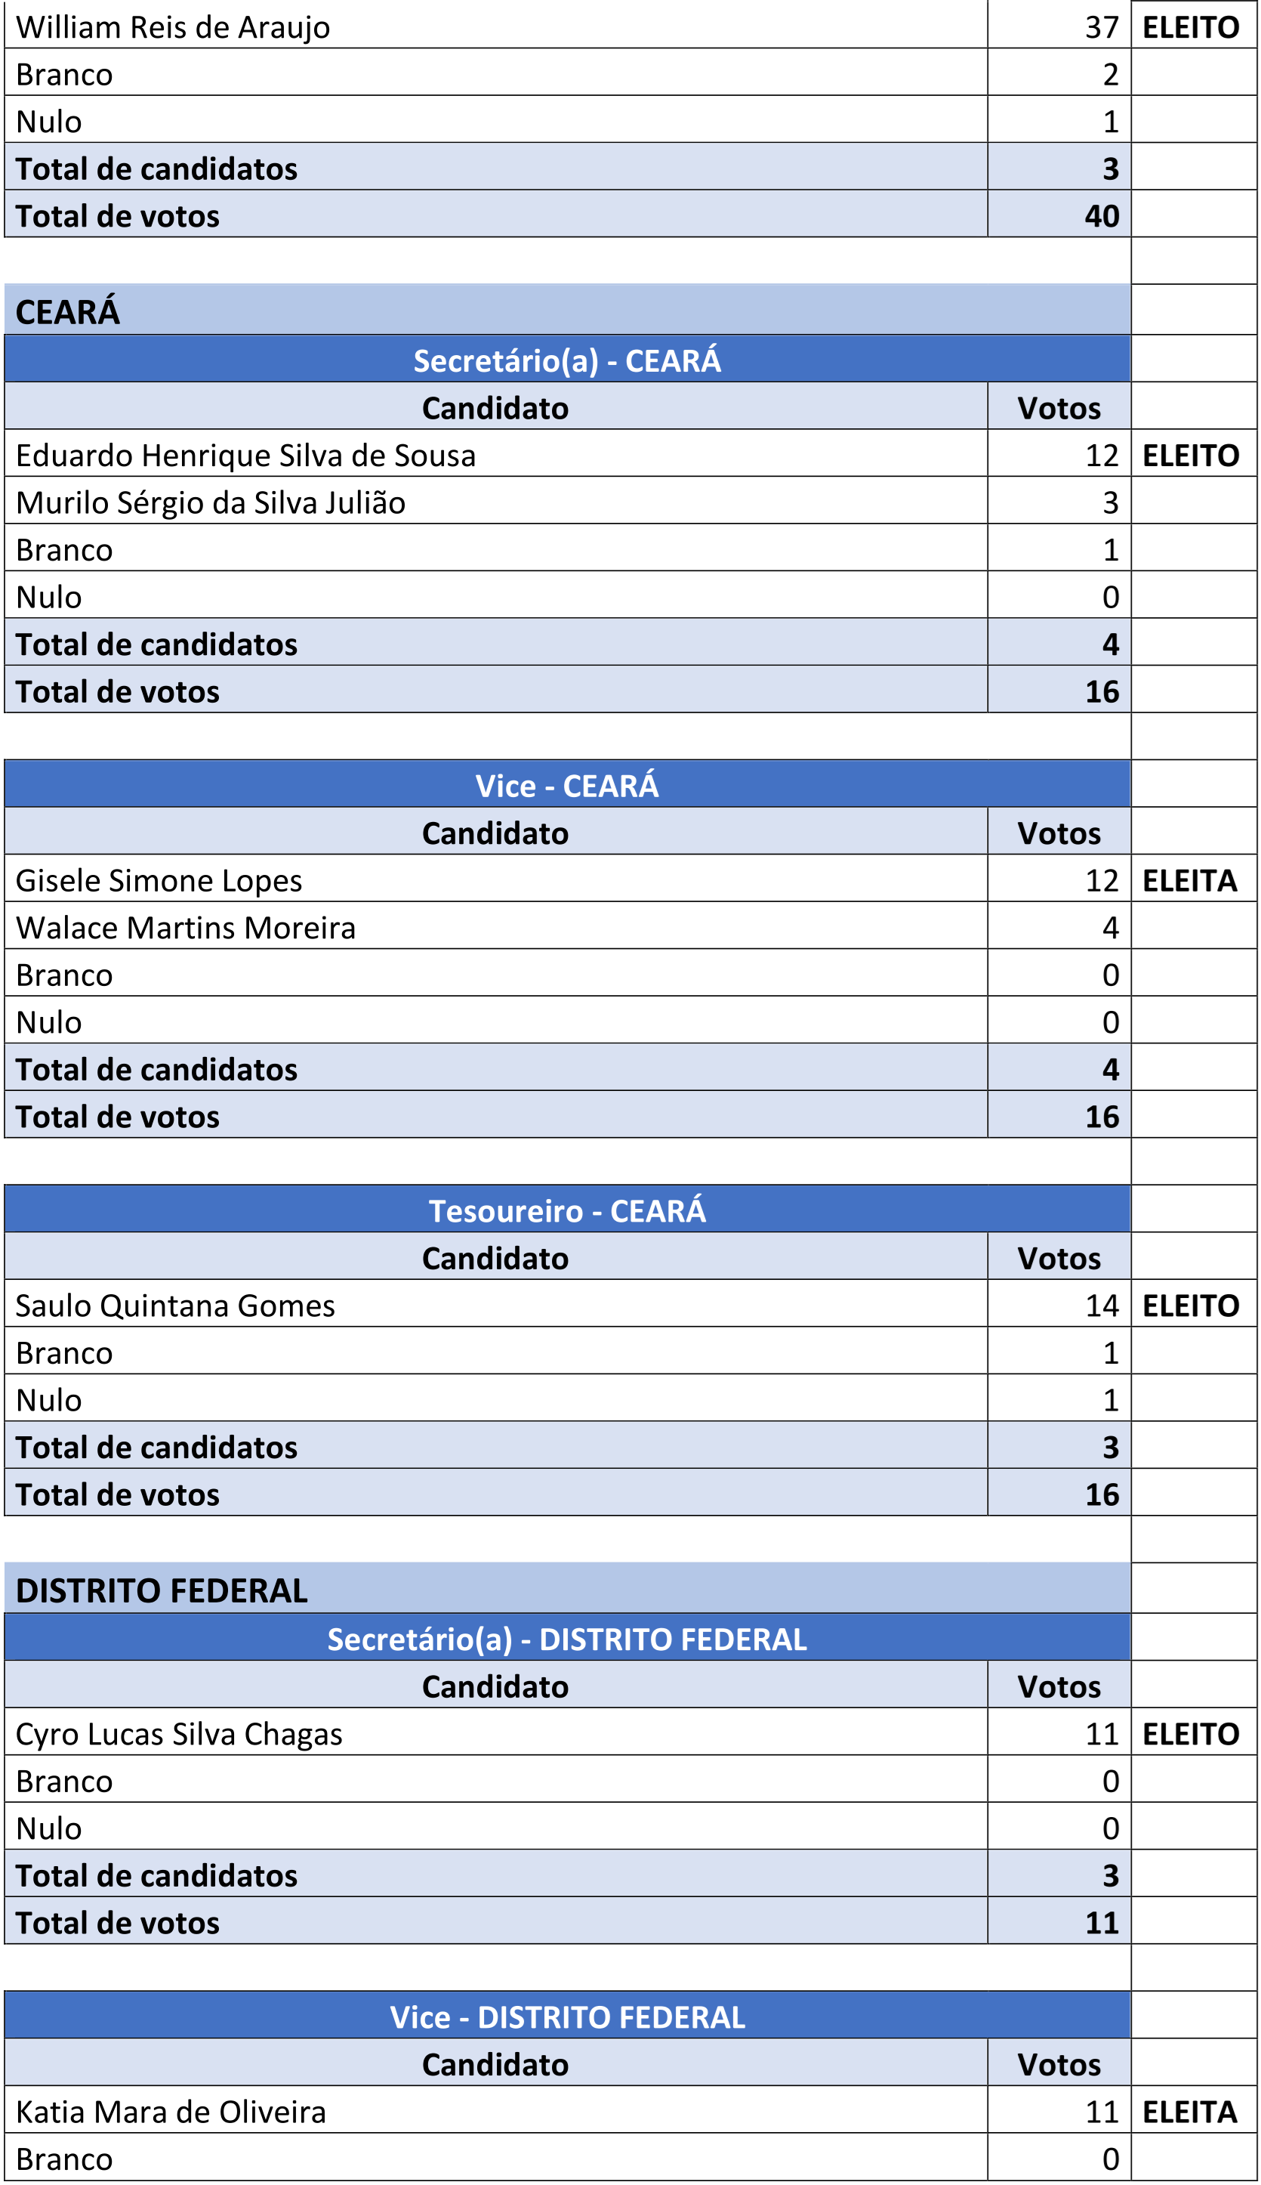
Task: Select the "Secretário(a) - DISTRITO FEDERAL" header
Action: point(566,1640)
